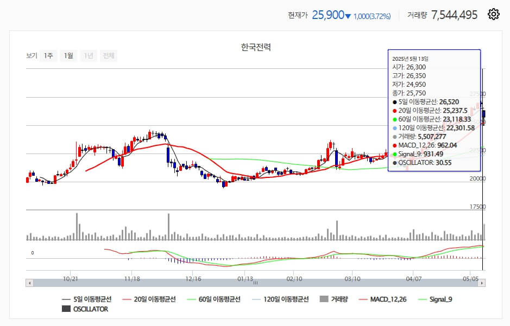The width and height of the screenshot is (510, 326).
Task: Select the 1년 view range
Action: (x=89, y=55)
